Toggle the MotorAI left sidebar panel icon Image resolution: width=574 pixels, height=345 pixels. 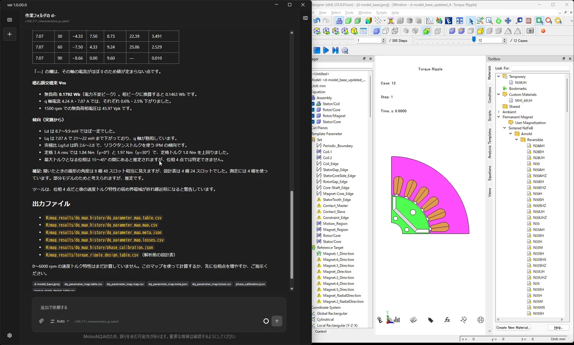10,19
